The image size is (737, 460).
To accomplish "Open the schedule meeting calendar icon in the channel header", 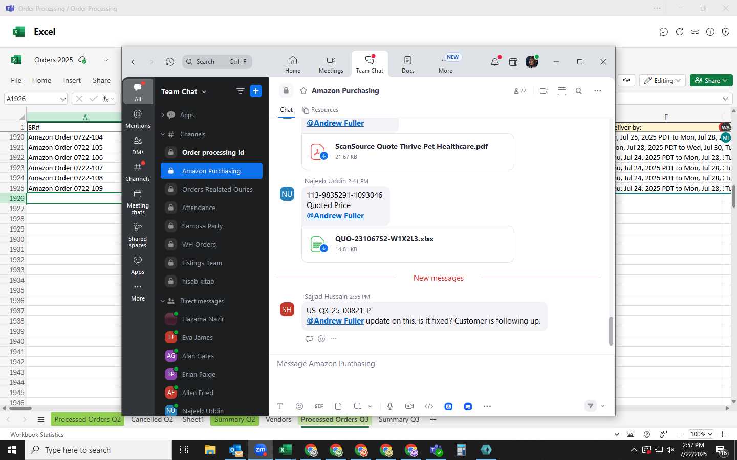I will tap(562, 91).
